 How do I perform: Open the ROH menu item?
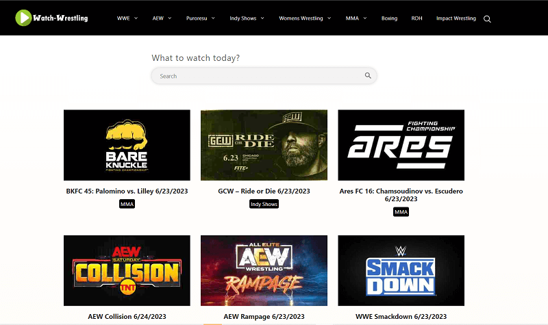click(416, 18)
